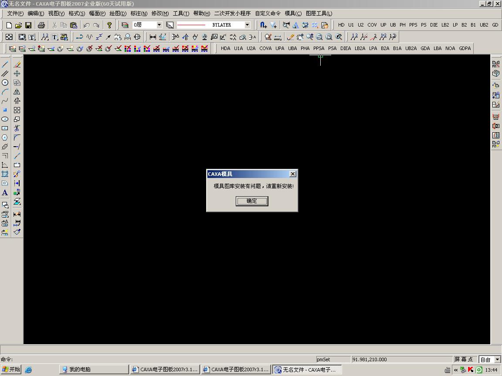This screenshot has height=376, width=502.
Task: Confirm the dialog with 确定
Action: [x=252, y=201]
